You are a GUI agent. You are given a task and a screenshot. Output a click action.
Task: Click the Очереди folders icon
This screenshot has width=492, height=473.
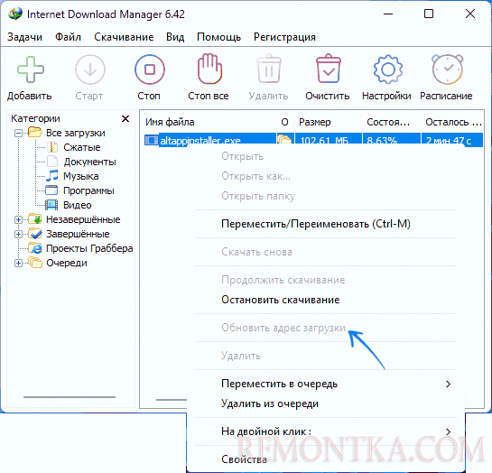(35, 262)
